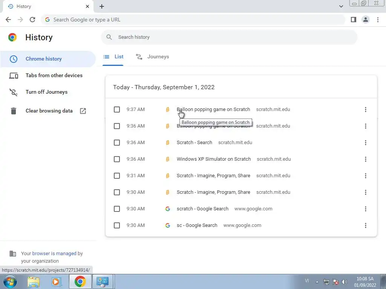Open 9:31 AM Scratch - Imagine, Program, Share

click(x=213, y=176)
